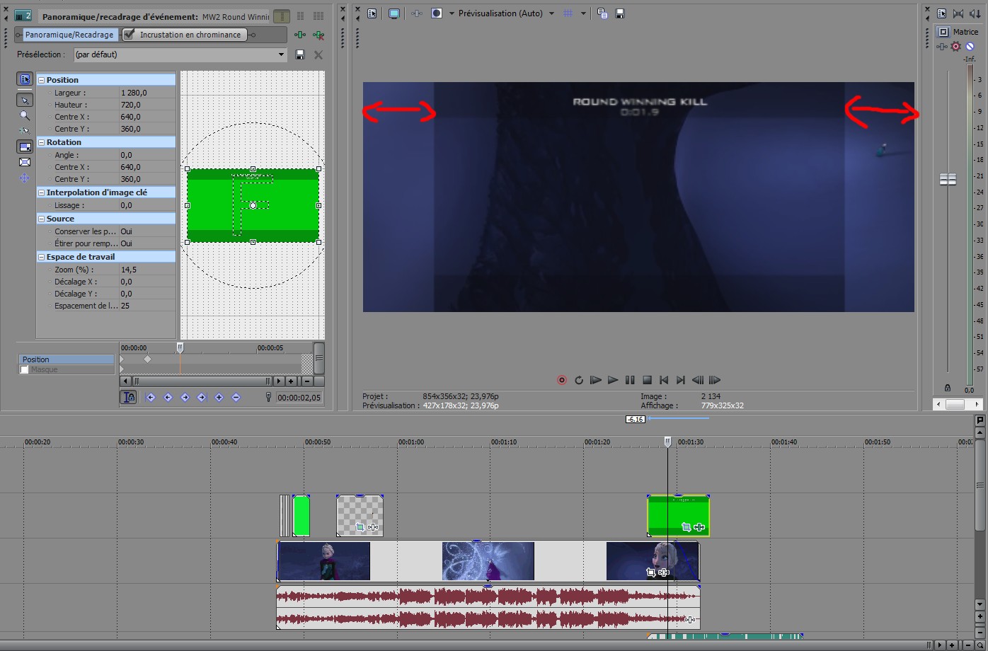Save snapshot to file icon
988x651 pixels.
coord(620,13)
